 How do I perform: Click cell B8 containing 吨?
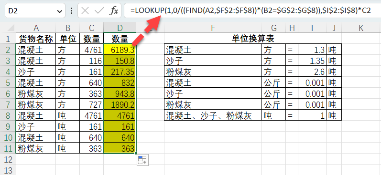coord(68,115)
